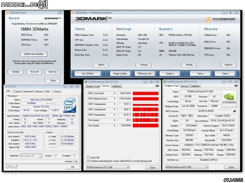The width and height of the screenshot is (245, 183).
Task: Click the Core Speed value in CPU-Z
Action: 30,136
